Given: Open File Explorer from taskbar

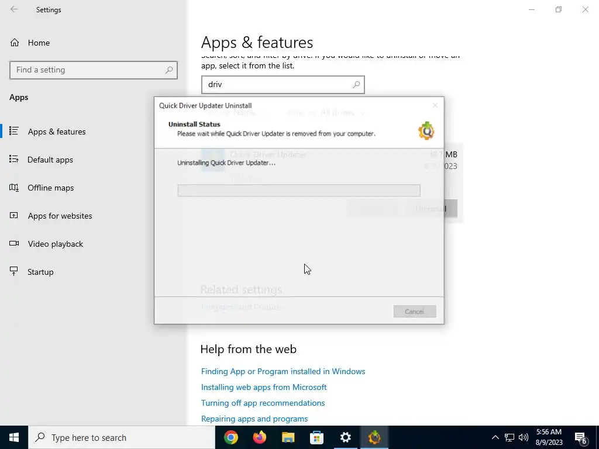Looking at the screenshot, I should click(x=288, y=437).
